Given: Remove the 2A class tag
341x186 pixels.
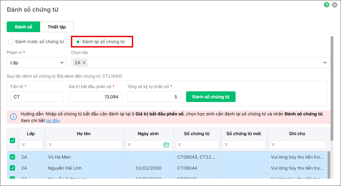Looking at the screenshot, I should [84, 63].
